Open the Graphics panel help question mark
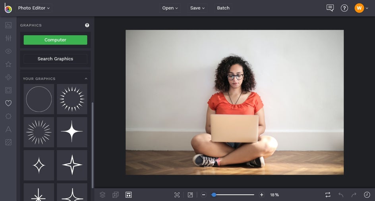 click(x=87, y=25)
